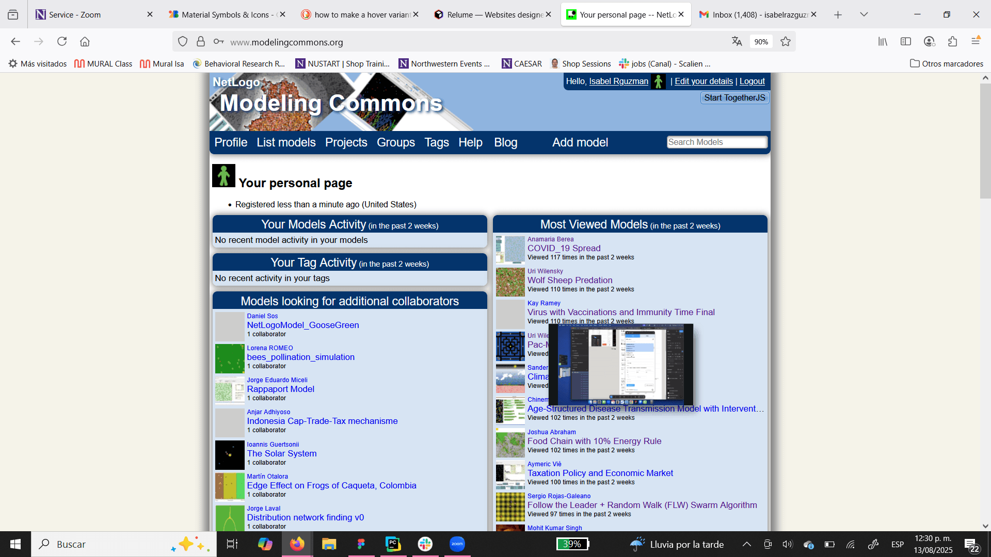Open Firefox sidebar toggle icon

[906, 41]
